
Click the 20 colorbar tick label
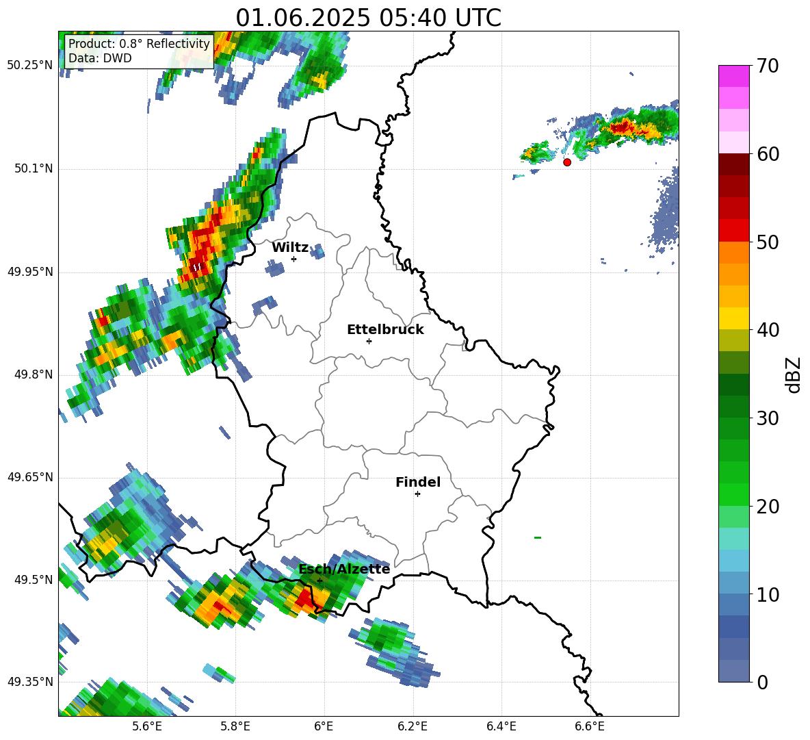click(767, 507)
